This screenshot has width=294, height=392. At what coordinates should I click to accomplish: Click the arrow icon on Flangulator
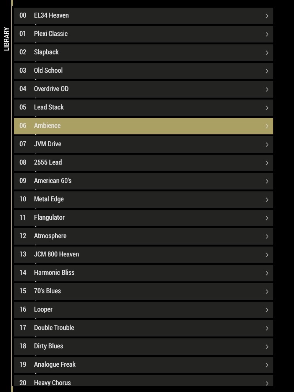[x=267, y=218]
